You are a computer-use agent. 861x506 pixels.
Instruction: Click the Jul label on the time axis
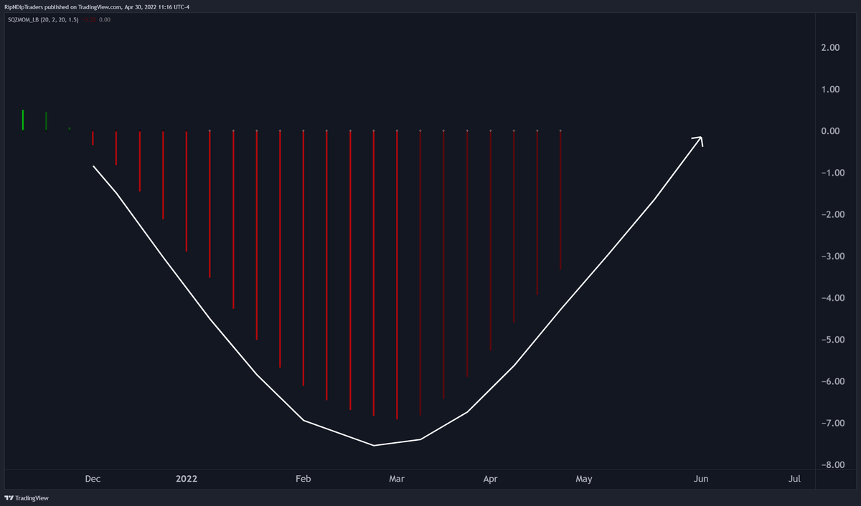[794, 479]
